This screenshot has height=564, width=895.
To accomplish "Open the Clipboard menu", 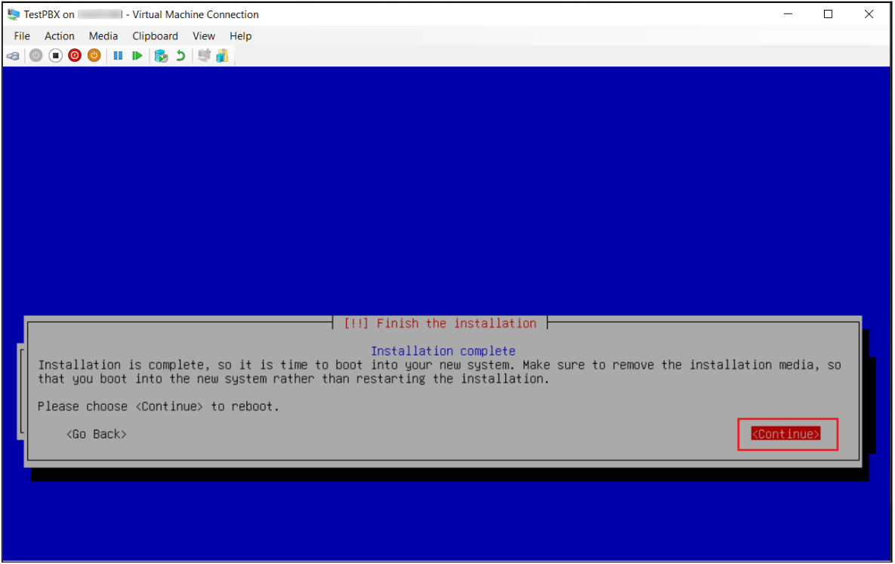I will (155, 36).
